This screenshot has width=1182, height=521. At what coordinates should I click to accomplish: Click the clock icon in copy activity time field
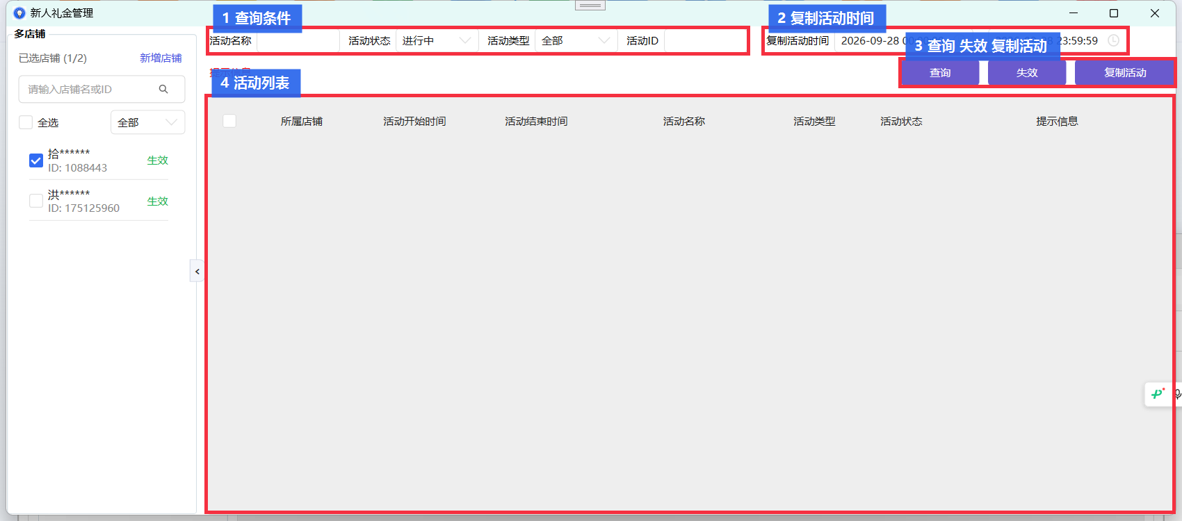click(x=1113, y=40)
